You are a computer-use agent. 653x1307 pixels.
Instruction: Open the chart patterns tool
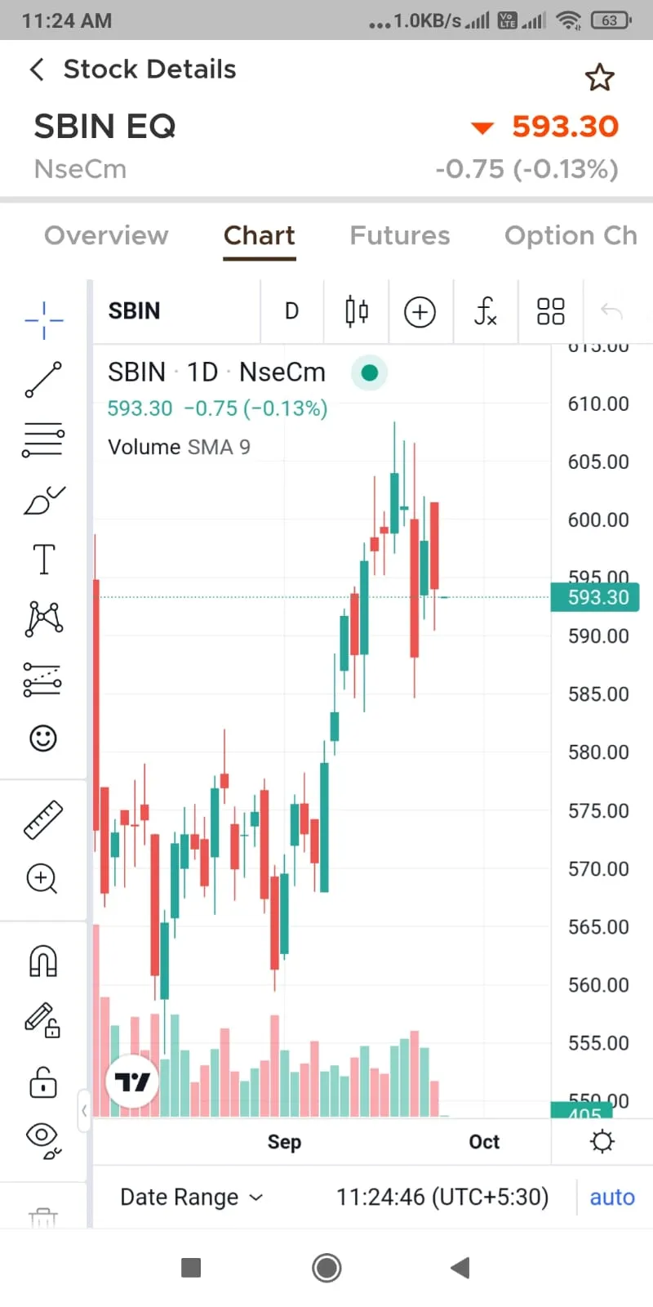(43, 618)
